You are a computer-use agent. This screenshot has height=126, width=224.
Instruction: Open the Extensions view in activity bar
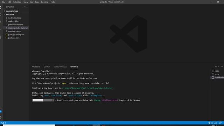(x=1, y=36)
